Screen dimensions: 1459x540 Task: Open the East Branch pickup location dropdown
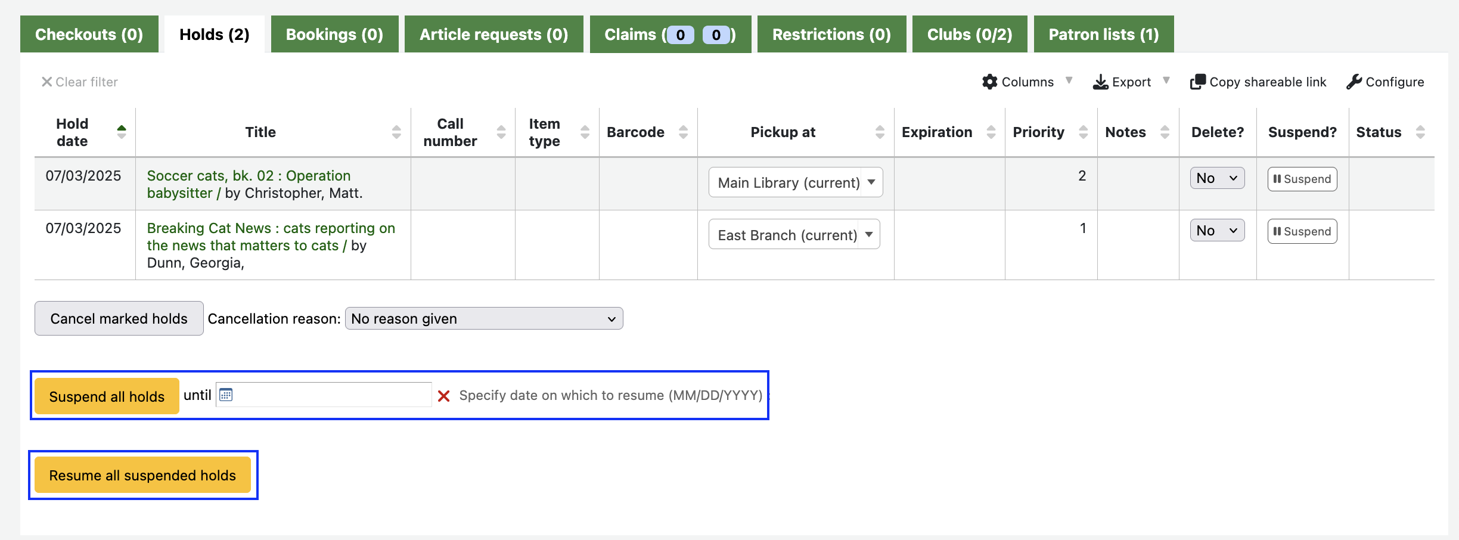pyautogui.click(x=793, y=235)
